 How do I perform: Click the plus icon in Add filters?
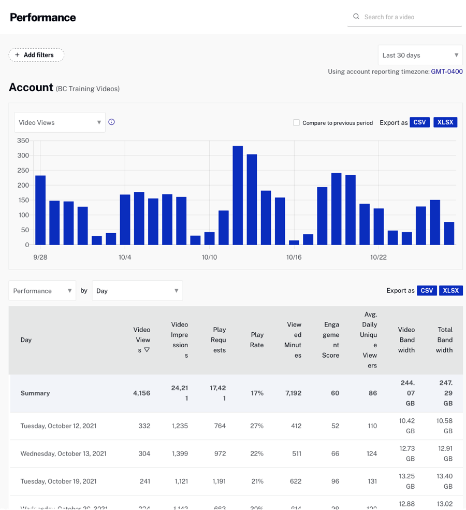(x=17, y=55)
